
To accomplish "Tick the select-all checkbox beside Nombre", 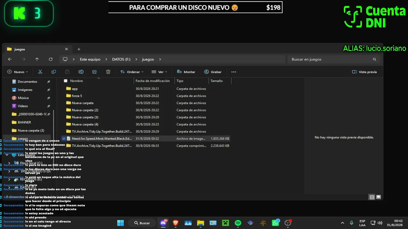I will tap(66, 81).
